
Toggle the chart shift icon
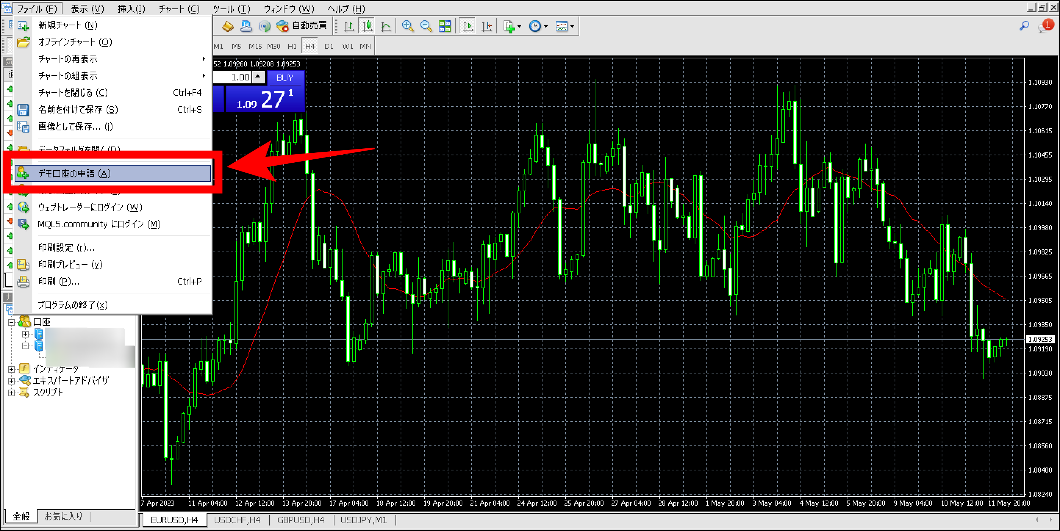(x=486, y=26)
